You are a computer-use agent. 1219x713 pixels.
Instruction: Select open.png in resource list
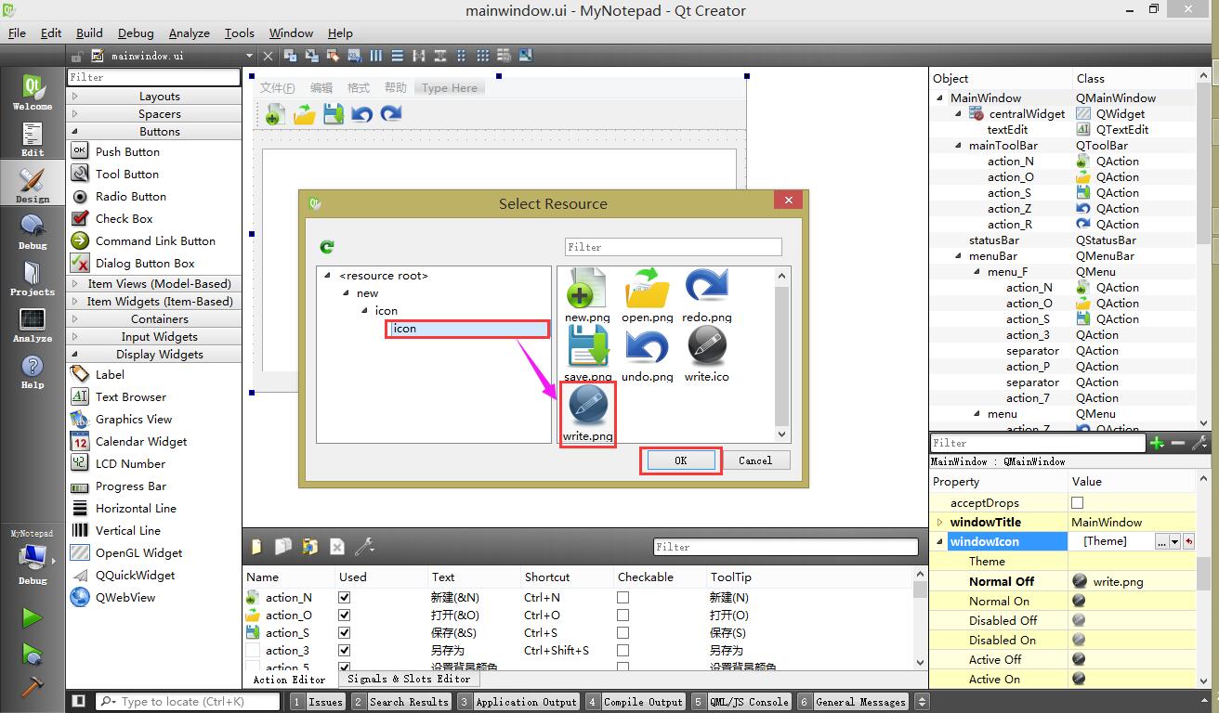point(647,296)
